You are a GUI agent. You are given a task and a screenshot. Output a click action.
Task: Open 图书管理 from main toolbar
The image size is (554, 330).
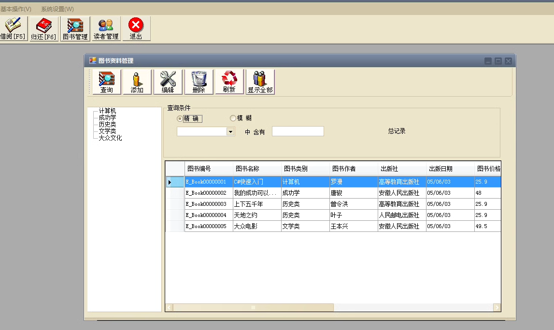(75, 29)
